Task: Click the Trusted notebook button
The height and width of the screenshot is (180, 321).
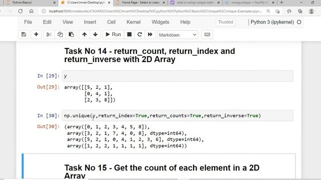Action: [x=225, y=22]
